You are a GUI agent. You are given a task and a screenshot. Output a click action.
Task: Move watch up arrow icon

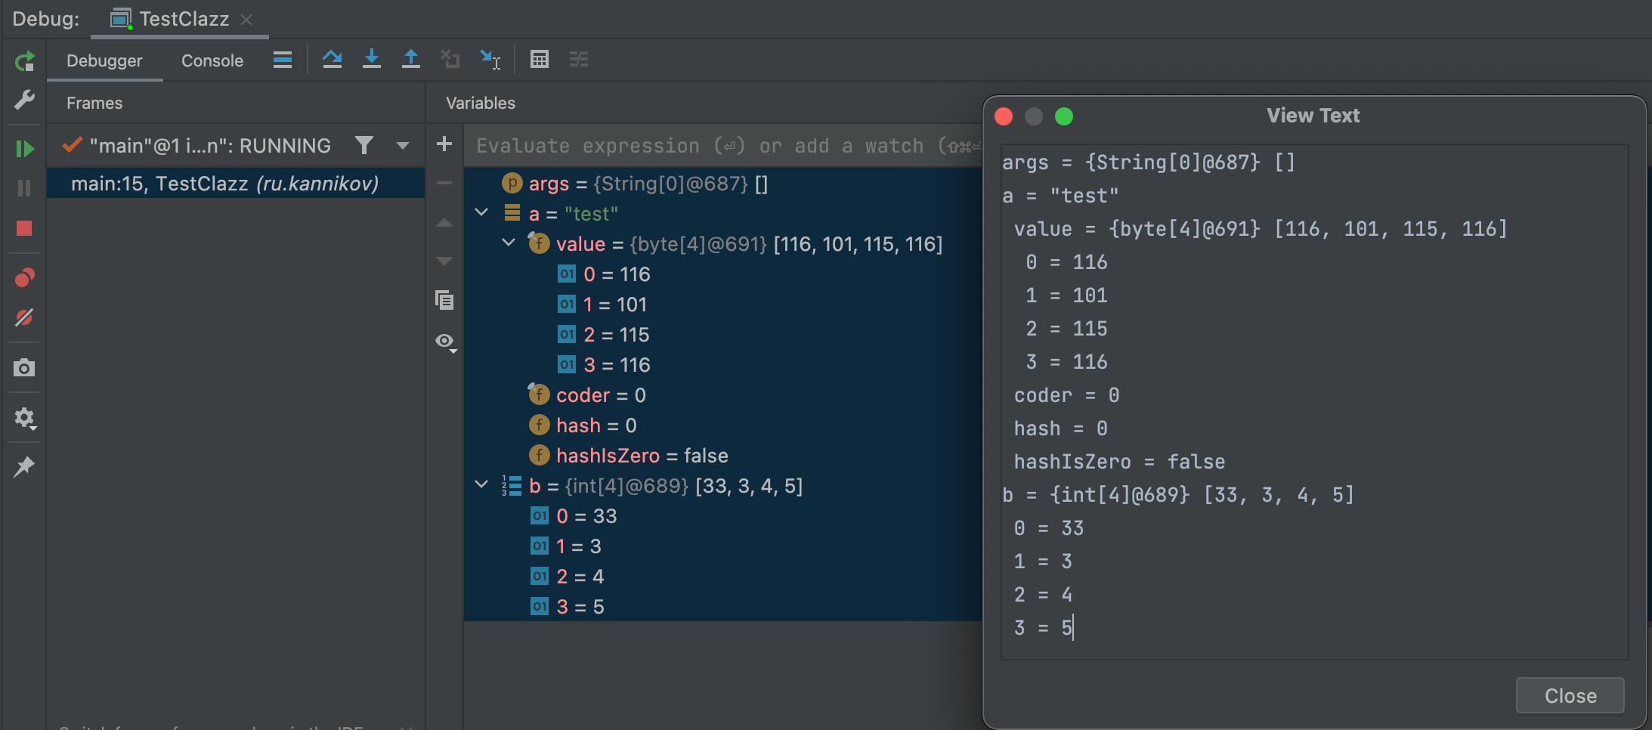point(444,223)
